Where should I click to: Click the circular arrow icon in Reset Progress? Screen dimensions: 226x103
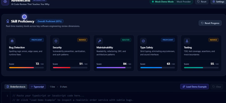pos(202,23)
